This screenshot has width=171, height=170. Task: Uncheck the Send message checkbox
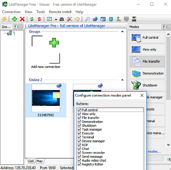(79, 156)
